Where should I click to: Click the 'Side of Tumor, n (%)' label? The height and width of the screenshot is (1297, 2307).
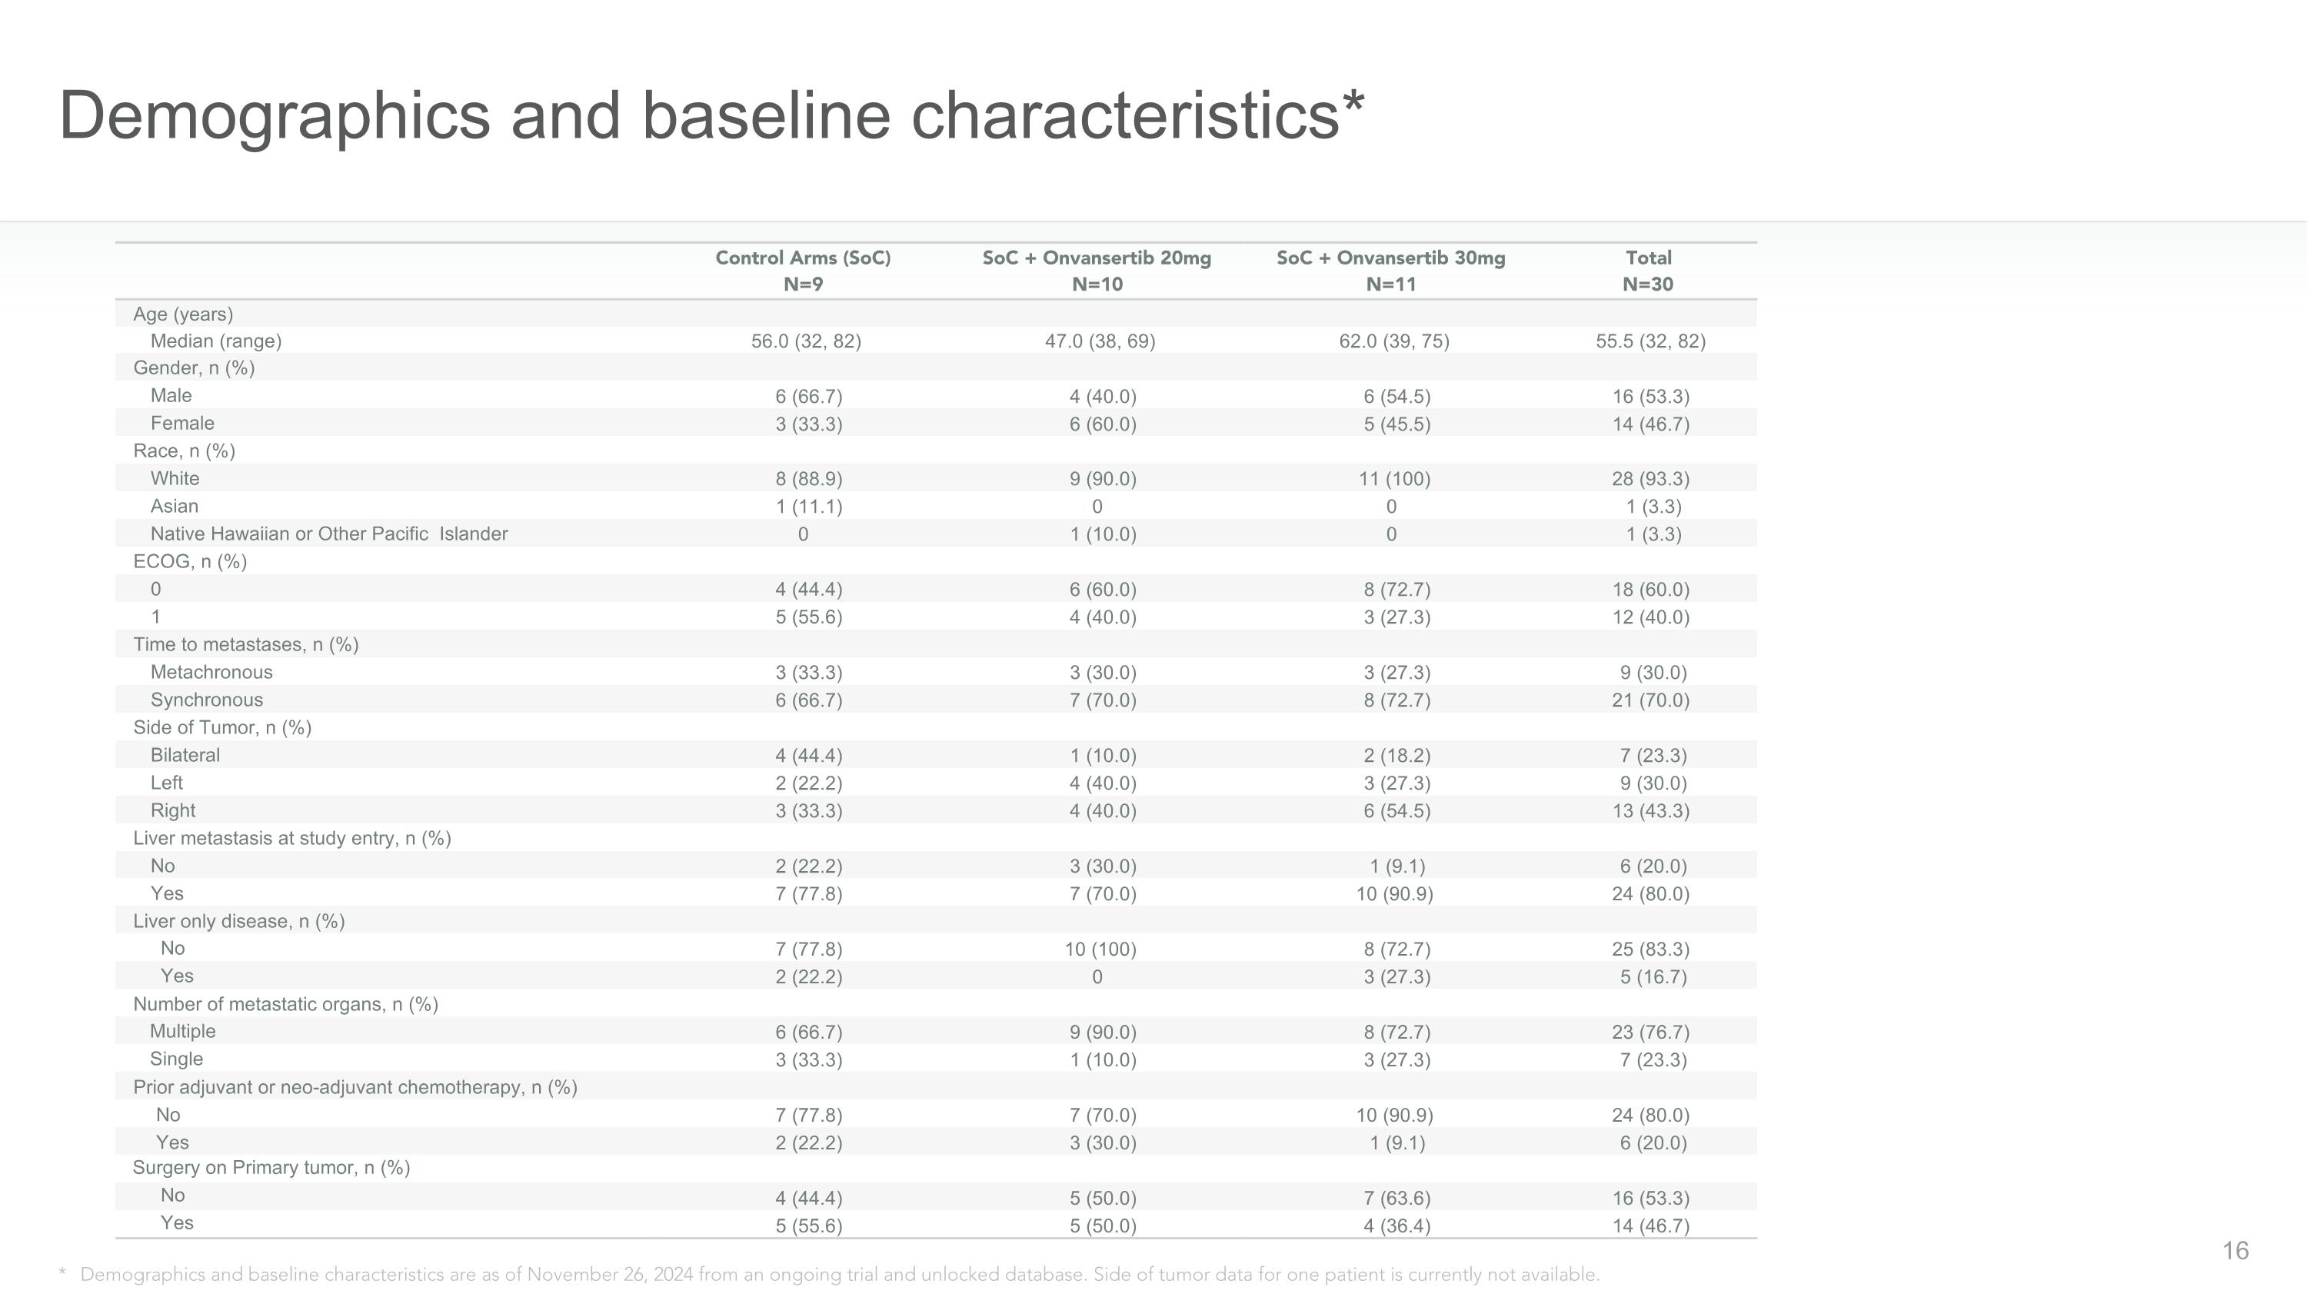[222, 728]
